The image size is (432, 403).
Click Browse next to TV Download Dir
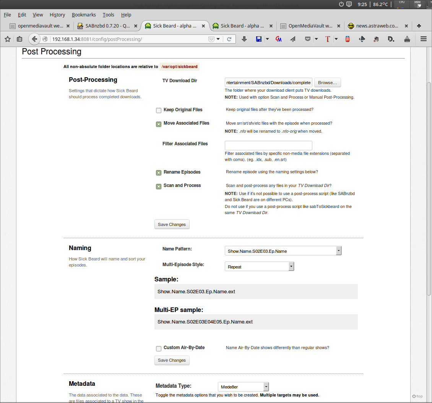click(x=327, y=83)
